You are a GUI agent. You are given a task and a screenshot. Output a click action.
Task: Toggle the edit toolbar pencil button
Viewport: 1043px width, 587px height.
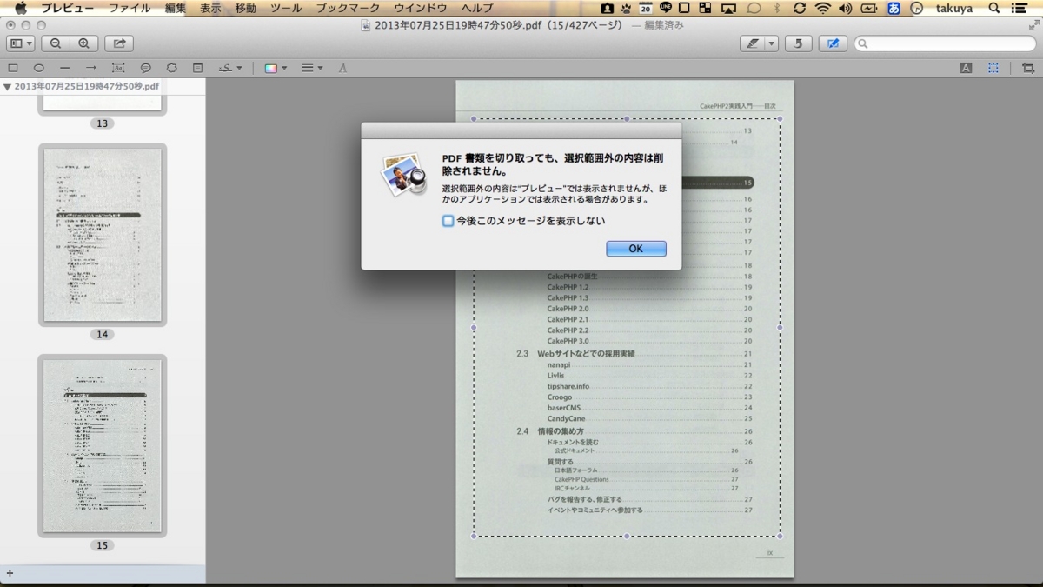click(x=833, y=43)
